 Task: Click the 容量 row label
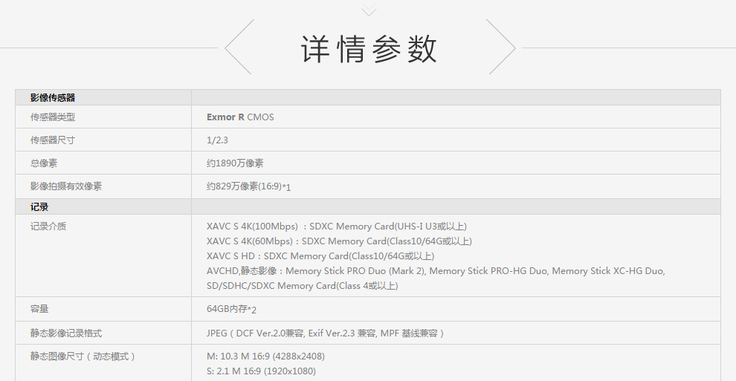[x=39, y=308]
